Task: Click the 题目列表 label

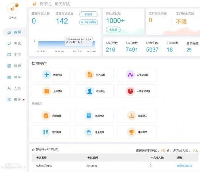Action: pyautogui.click(x=57, y=132)
